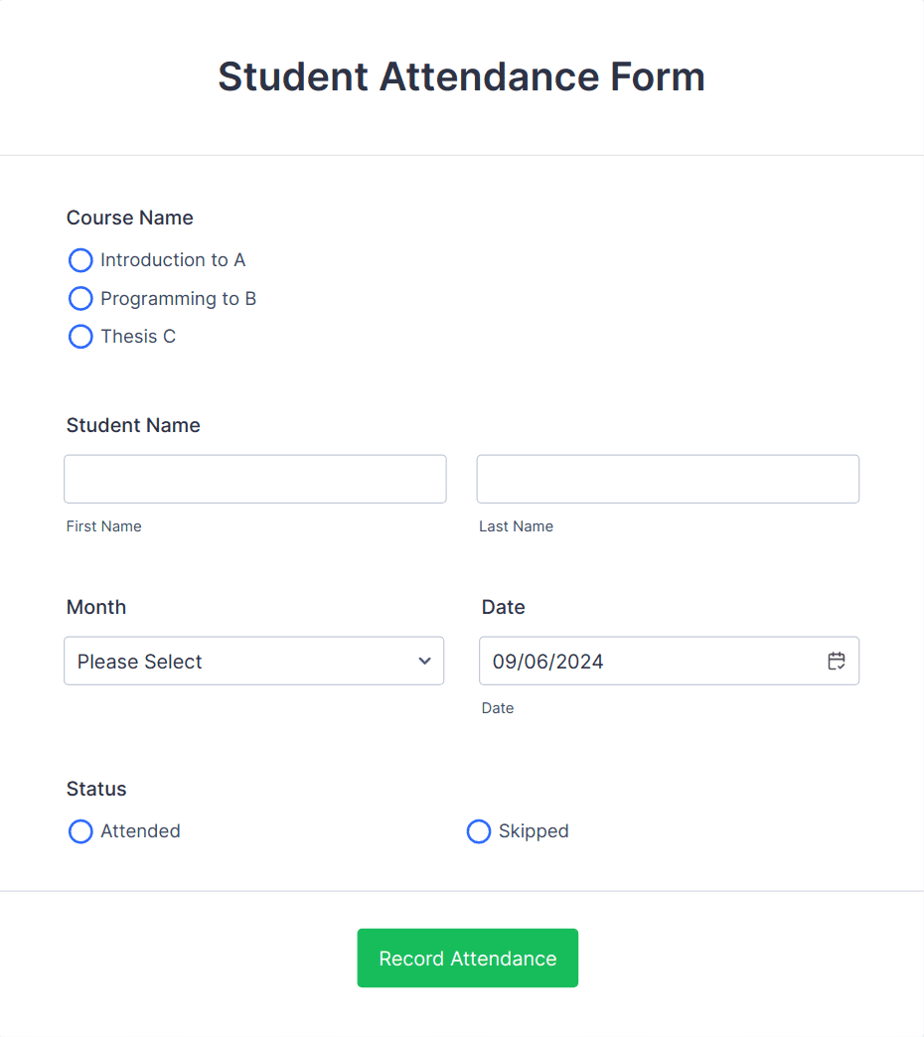
Task: Select the Introduction to A radio button
Action: (80, 260)
